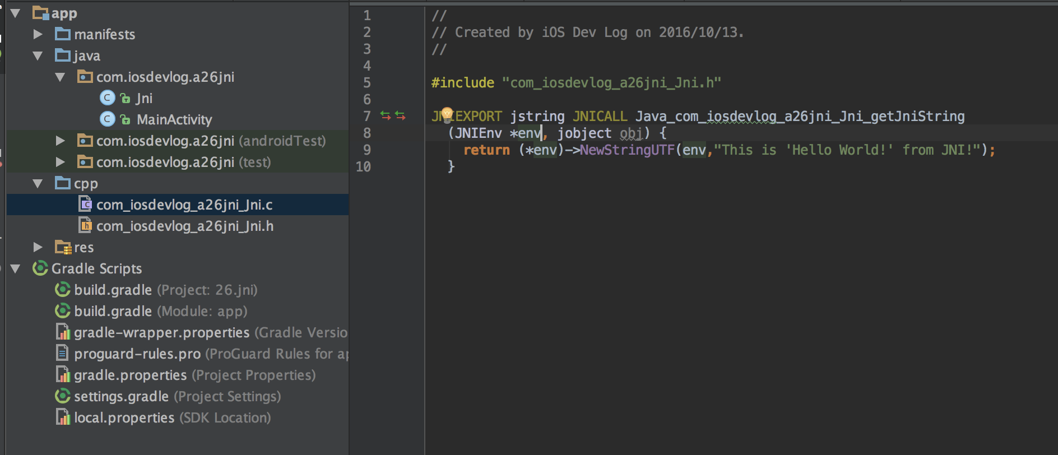Click the project build.gradle icon

point(63,290)
